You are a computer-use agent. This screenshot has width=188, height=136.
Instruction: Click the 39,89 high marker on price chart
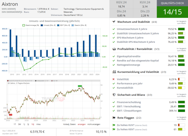pyautogui.click(x=80, y=86)
